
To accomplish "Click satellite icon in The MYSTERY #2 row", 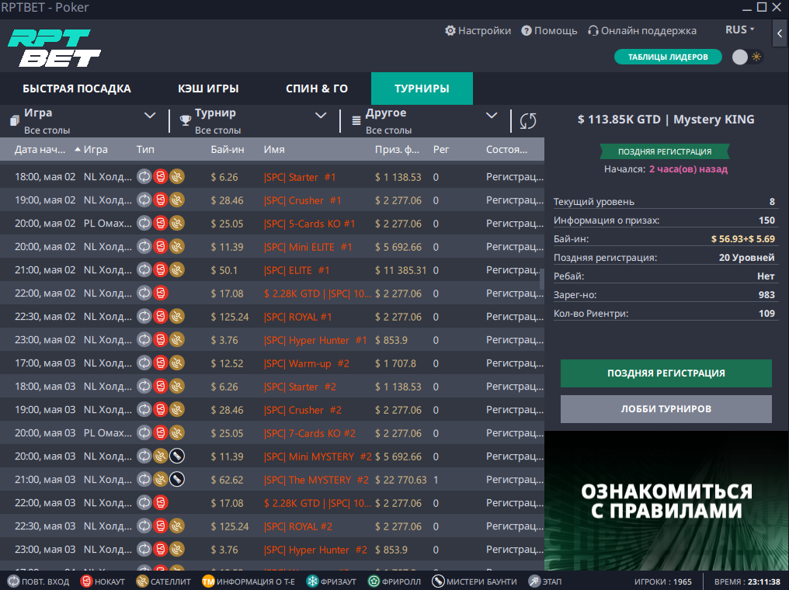I will (161, 480).
